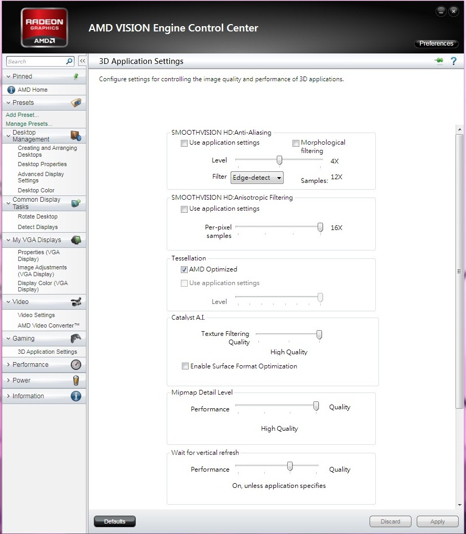The image size is (466, 534).
Task: Click the My VGA Displays monitor icon
Action: [x=76, y=240]
